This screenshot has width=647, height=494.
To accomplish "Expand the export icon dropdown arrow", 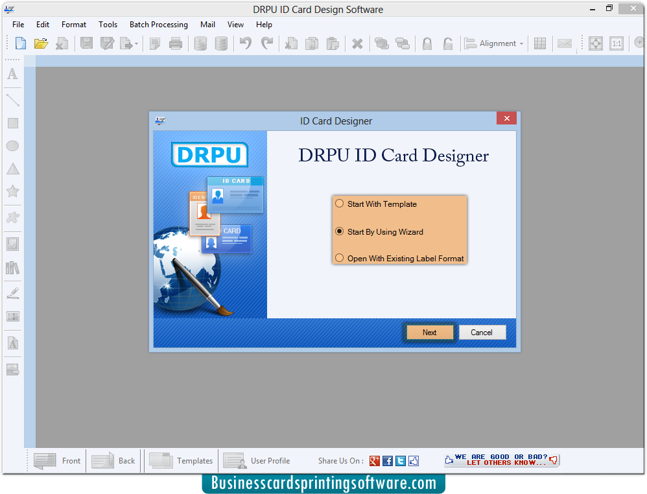I will 136,43.
